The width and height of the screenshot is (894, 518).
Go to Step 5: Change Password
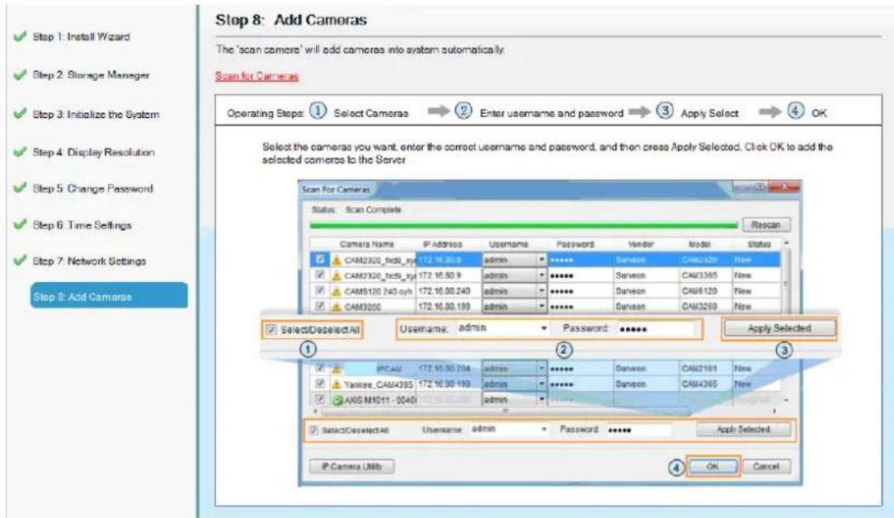(x=92, y=188)
